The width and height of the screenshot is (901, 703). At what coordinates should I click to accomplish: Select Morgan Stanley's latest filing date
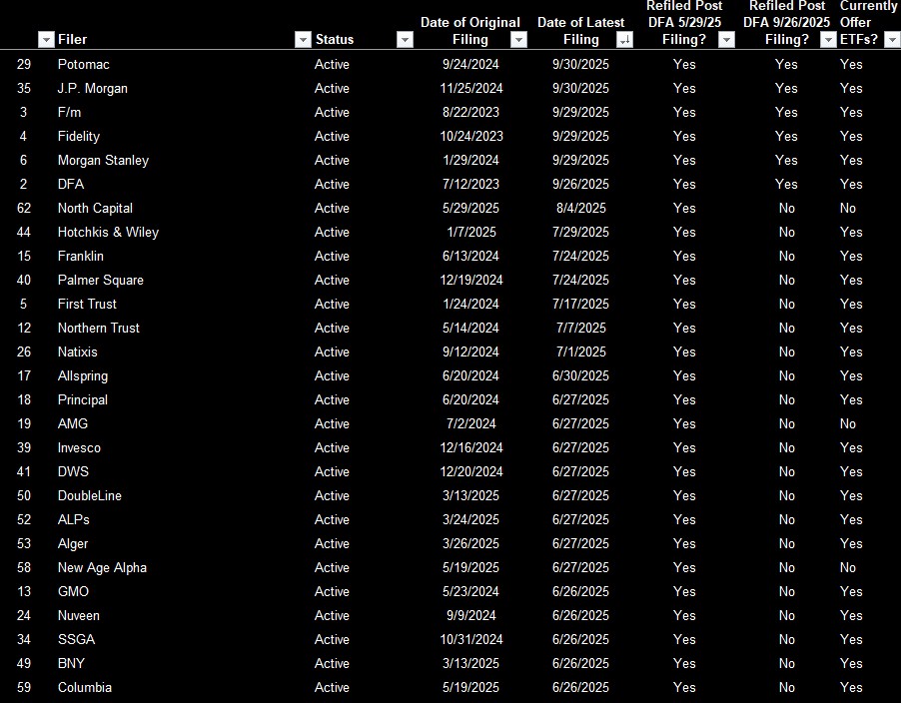point(580,160)
